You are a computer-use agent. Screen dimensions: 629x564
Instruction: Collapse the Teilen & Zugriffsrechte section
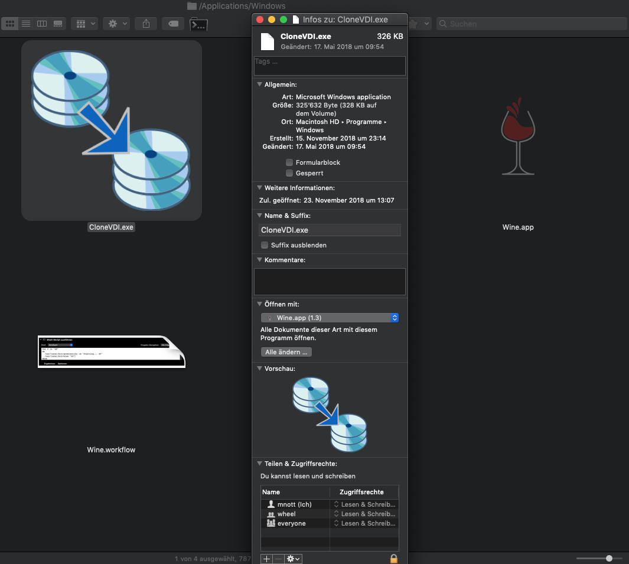pos(259,464)
